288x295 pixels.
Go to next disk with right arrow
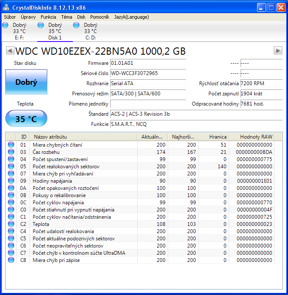click(x=278, y=50)
